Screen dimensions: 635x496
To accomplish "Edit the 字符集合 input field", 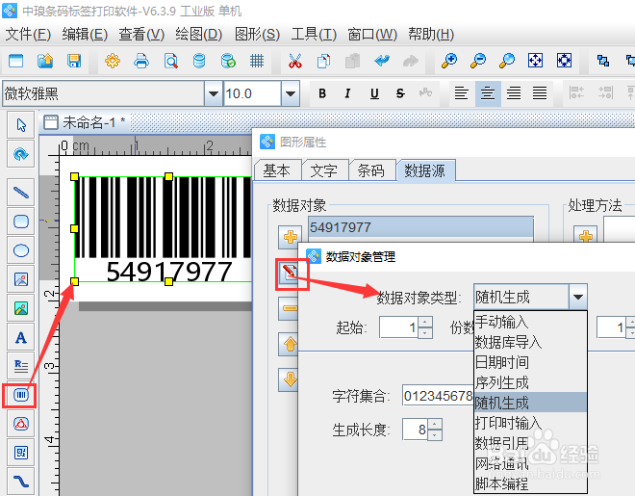I will [438, 396].
